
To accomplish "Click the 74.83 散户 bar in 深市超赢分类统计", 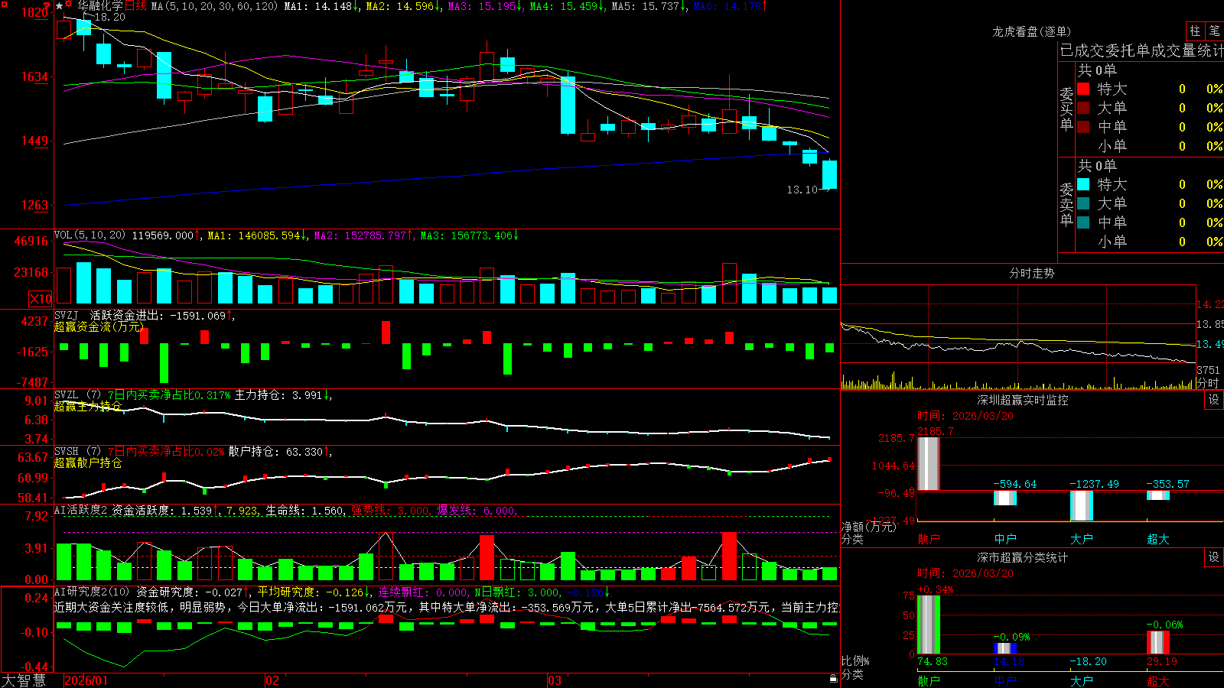I will point(928,625).
